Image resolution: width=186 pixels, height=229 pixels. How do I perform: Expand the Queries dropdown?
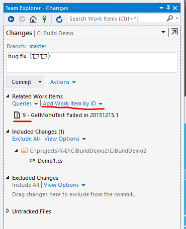tap(25, 103)
